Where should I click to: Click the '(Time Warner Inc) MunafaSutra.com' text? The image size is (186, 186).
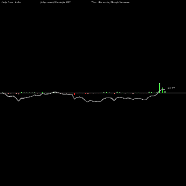click(110, 2)
